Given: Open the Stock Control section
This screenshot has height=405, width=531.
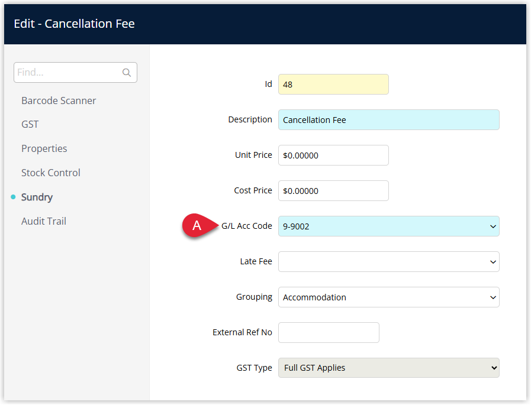Looking at the screenshot, I should click(x=51, y=173).
